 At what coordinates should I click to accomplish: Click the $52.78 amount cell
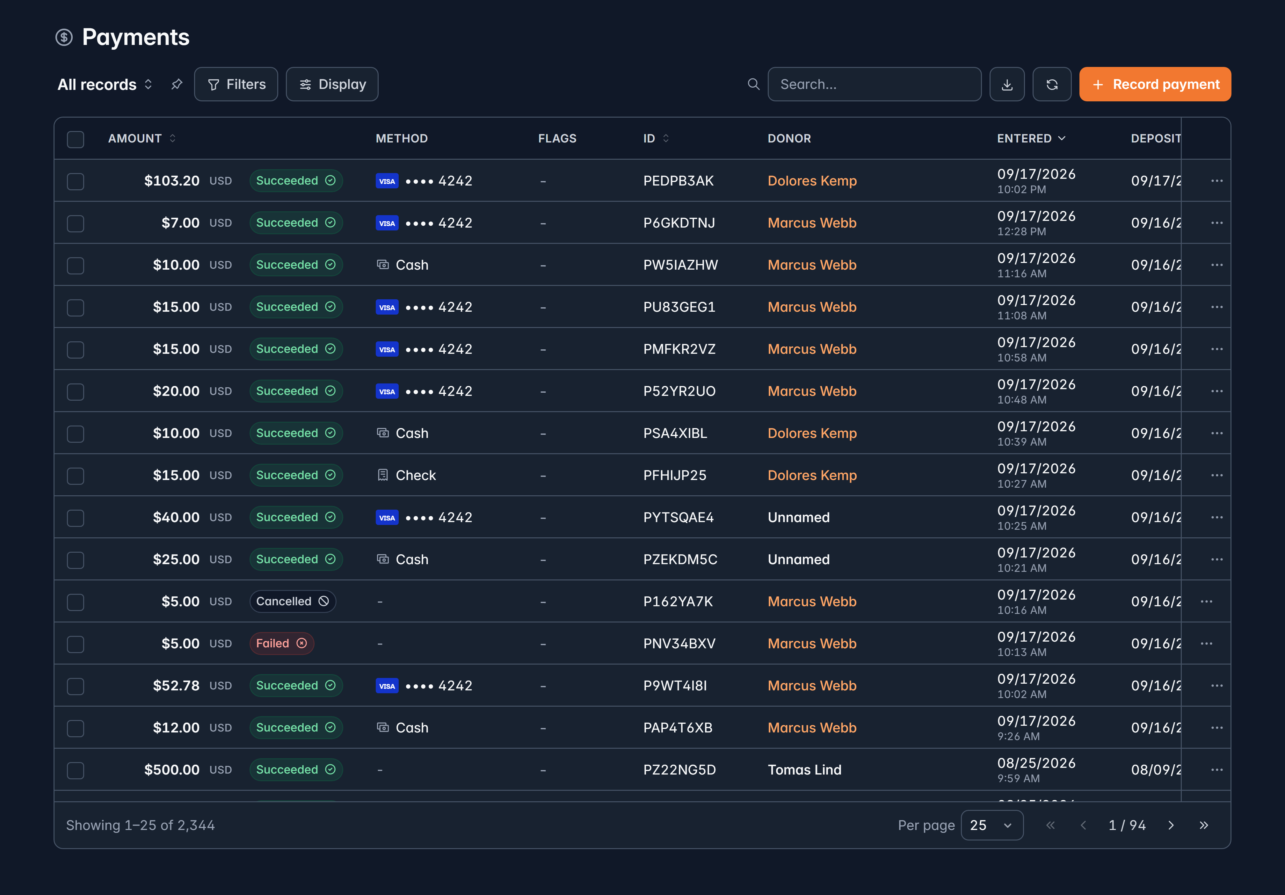pos(176,686)
